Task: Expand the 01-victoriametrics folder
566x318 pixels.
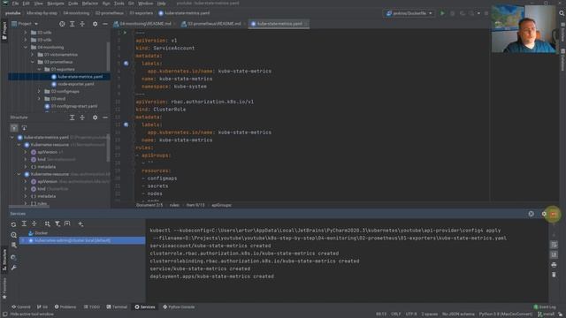Action: click(33, 55)
